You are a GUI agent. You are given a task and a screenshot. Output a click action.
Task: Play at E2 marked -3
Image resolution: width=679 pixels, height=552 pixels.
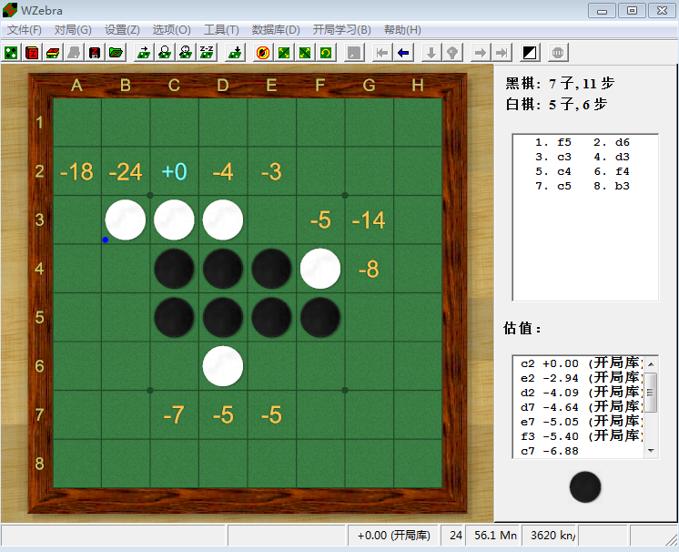271,171
